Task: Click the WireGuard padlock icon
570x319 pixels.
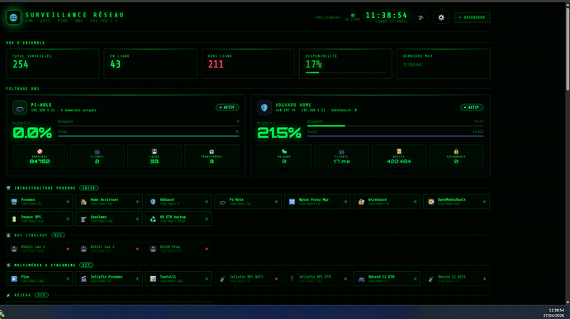Action: 361,202
